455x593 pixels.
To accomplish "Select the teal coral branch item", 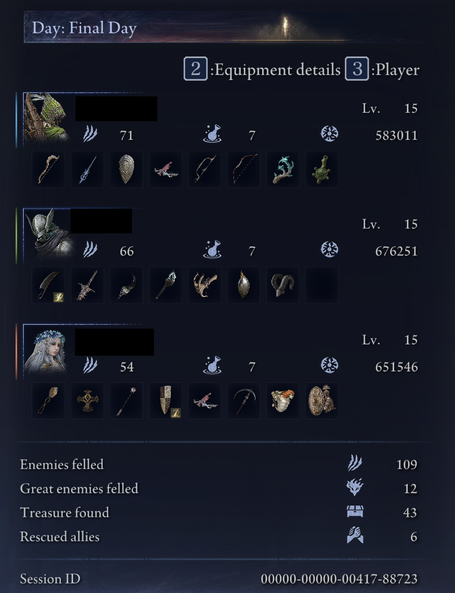I will (x=282, y=169).
